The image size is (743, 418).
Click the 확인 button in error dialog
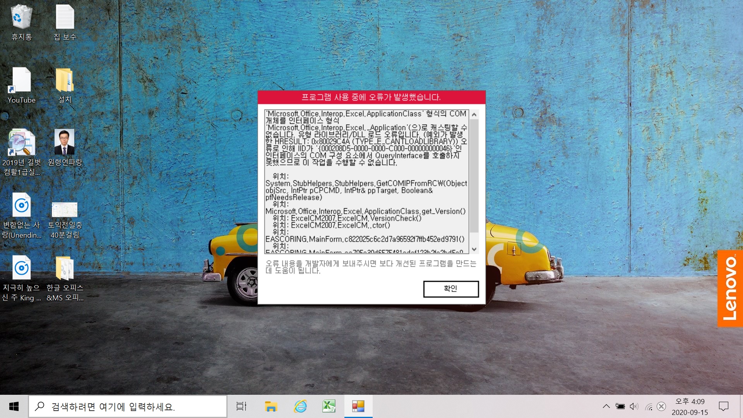tap(451, 289)
